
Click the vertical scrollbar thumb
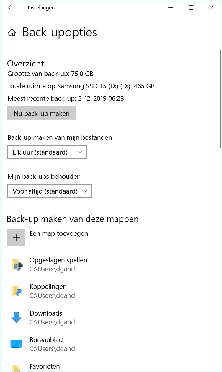click(220, 99)
